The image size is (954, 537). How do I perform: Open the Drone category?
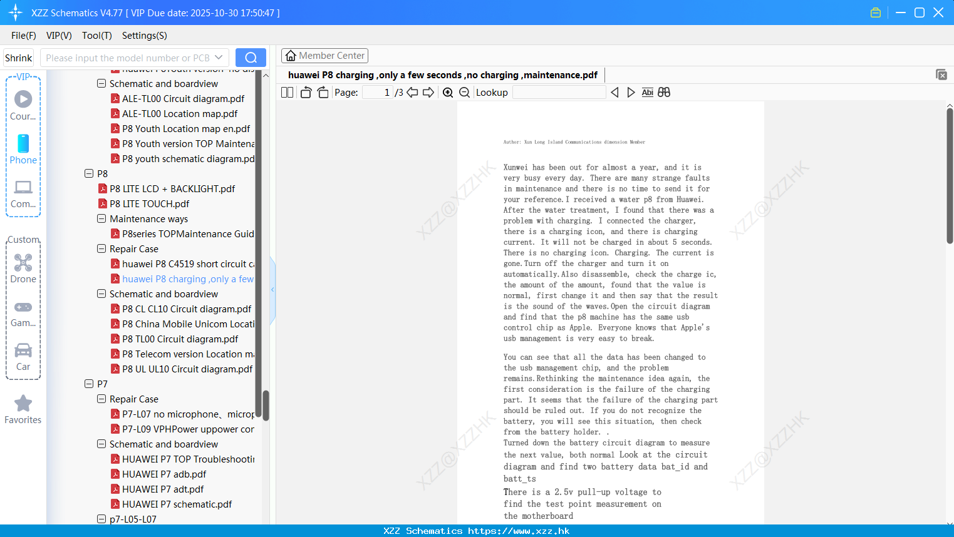(23, 268)
